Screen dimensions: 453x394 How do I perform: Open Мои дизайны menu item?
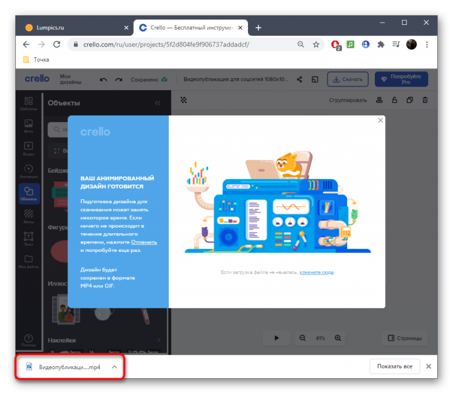coord(70,79)
